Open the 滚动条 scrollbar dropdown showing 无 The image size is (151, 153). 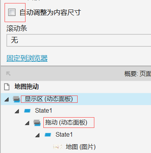pyautogui.click(x=79, y=40)
